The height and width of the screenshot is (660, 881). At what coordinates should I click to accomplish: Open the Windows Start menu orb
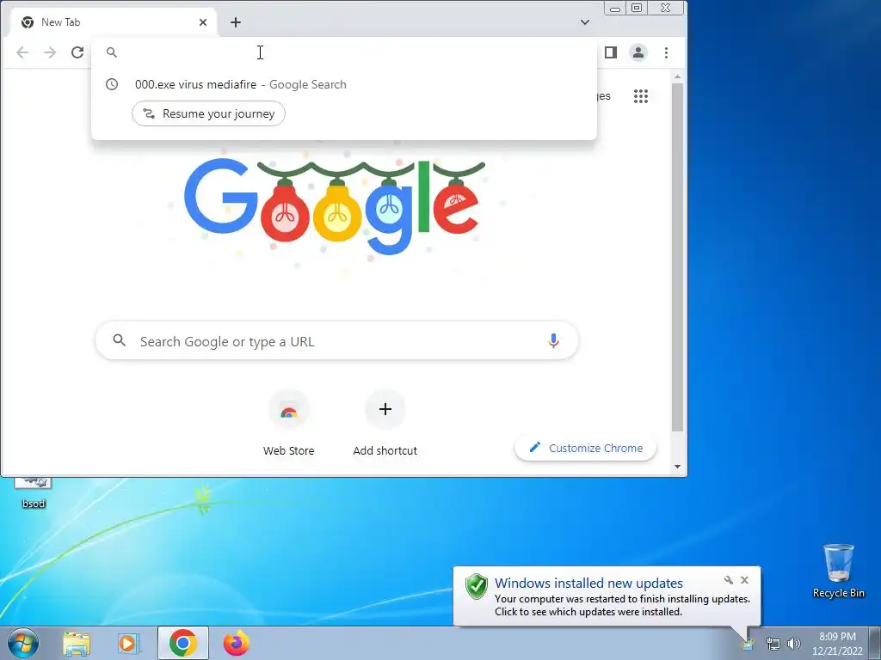[23, 643]
